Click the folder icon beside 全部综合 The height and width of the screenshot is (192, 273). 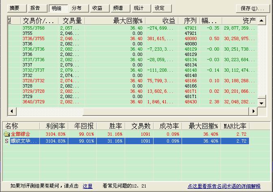point(6,134)
